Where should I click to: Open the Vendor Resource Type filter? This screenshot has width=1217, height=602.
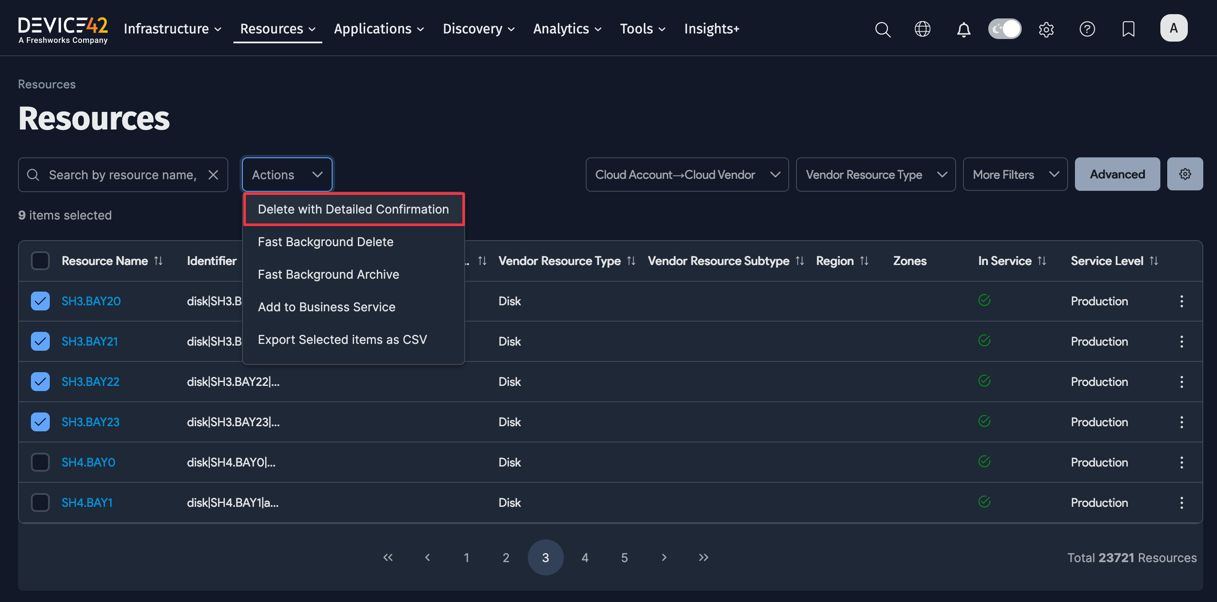[875, 174]
